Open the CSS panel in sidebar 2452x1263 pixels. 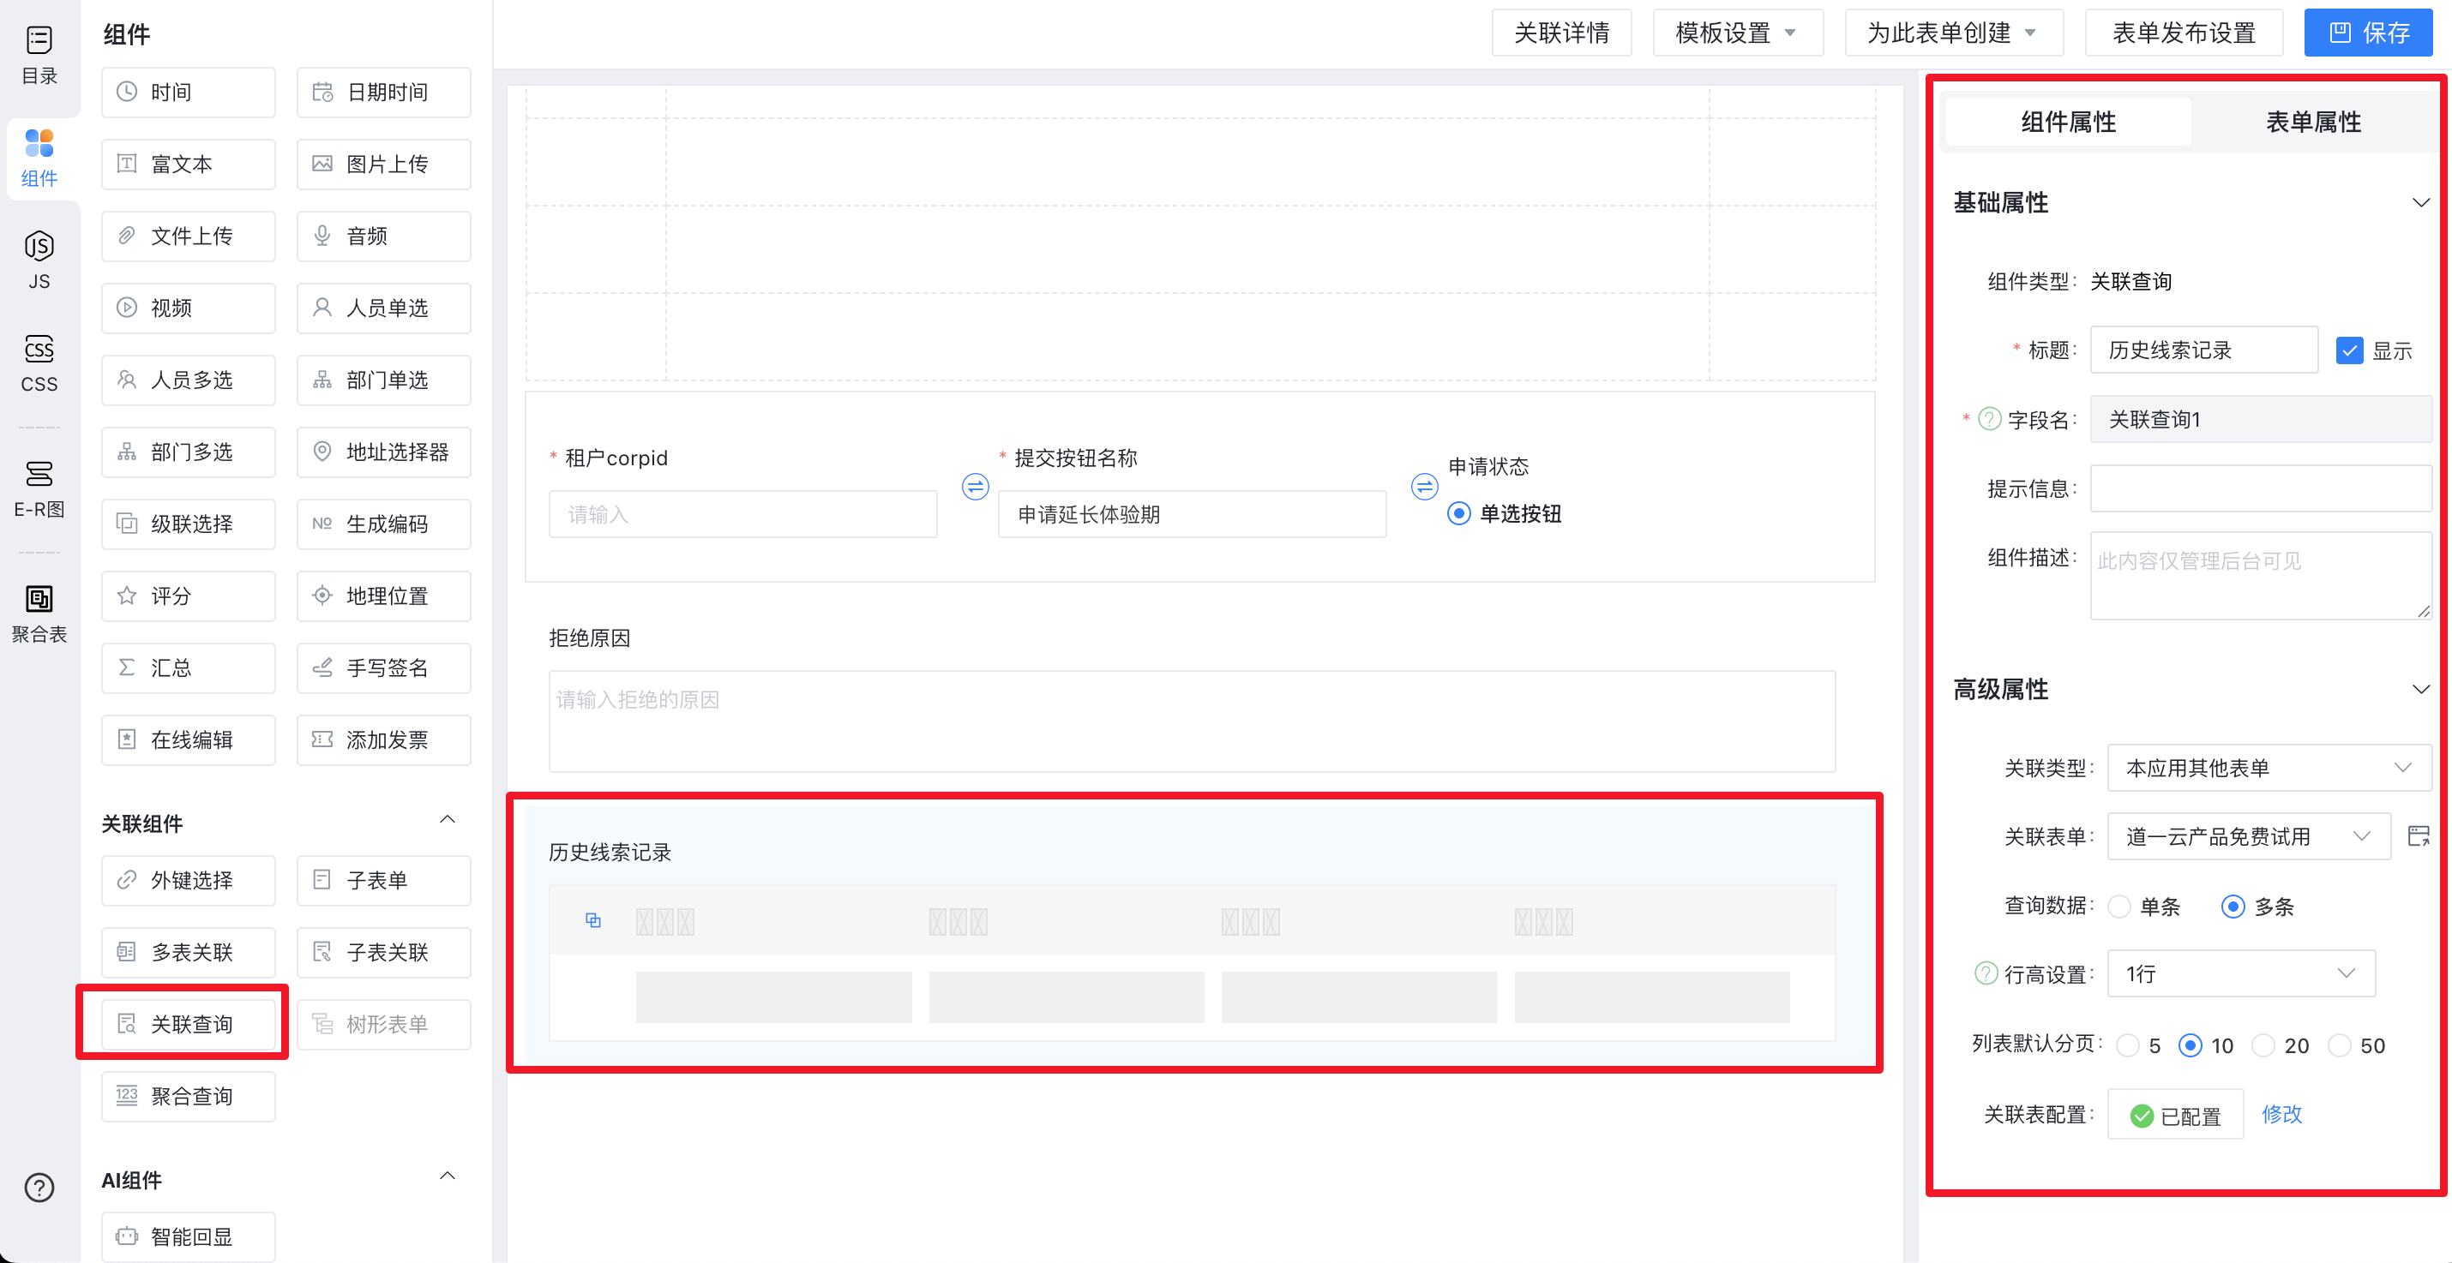click(x=39, y=362)
